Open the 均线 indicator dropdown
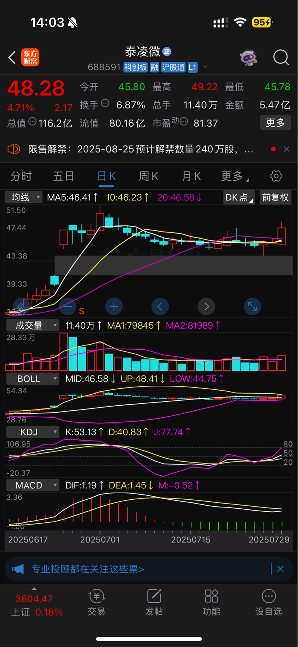The width and height of the screenshot is (298, 647). [23, 197]
